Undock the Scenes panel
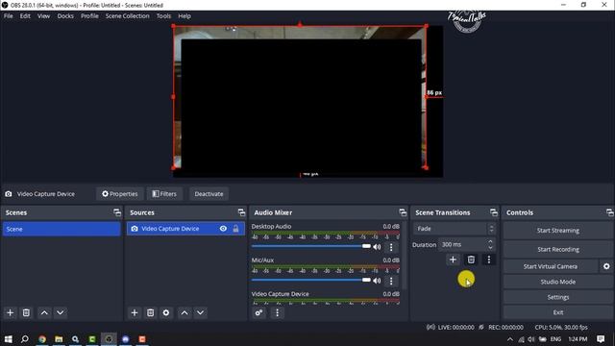Image resolution: width=615 pixels, height=346 pixels. click(117, 212)
